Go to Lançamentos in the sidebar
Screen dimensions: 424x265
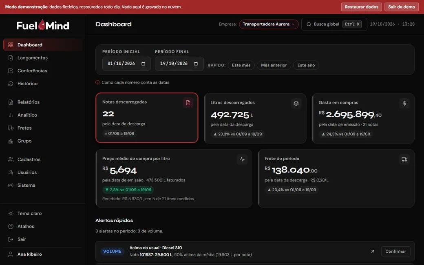click(43, 58)
